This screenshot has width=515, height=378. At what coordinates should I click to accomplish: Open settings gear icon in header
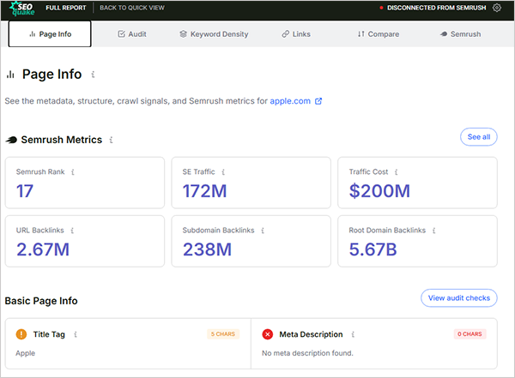tap(497, 8)
